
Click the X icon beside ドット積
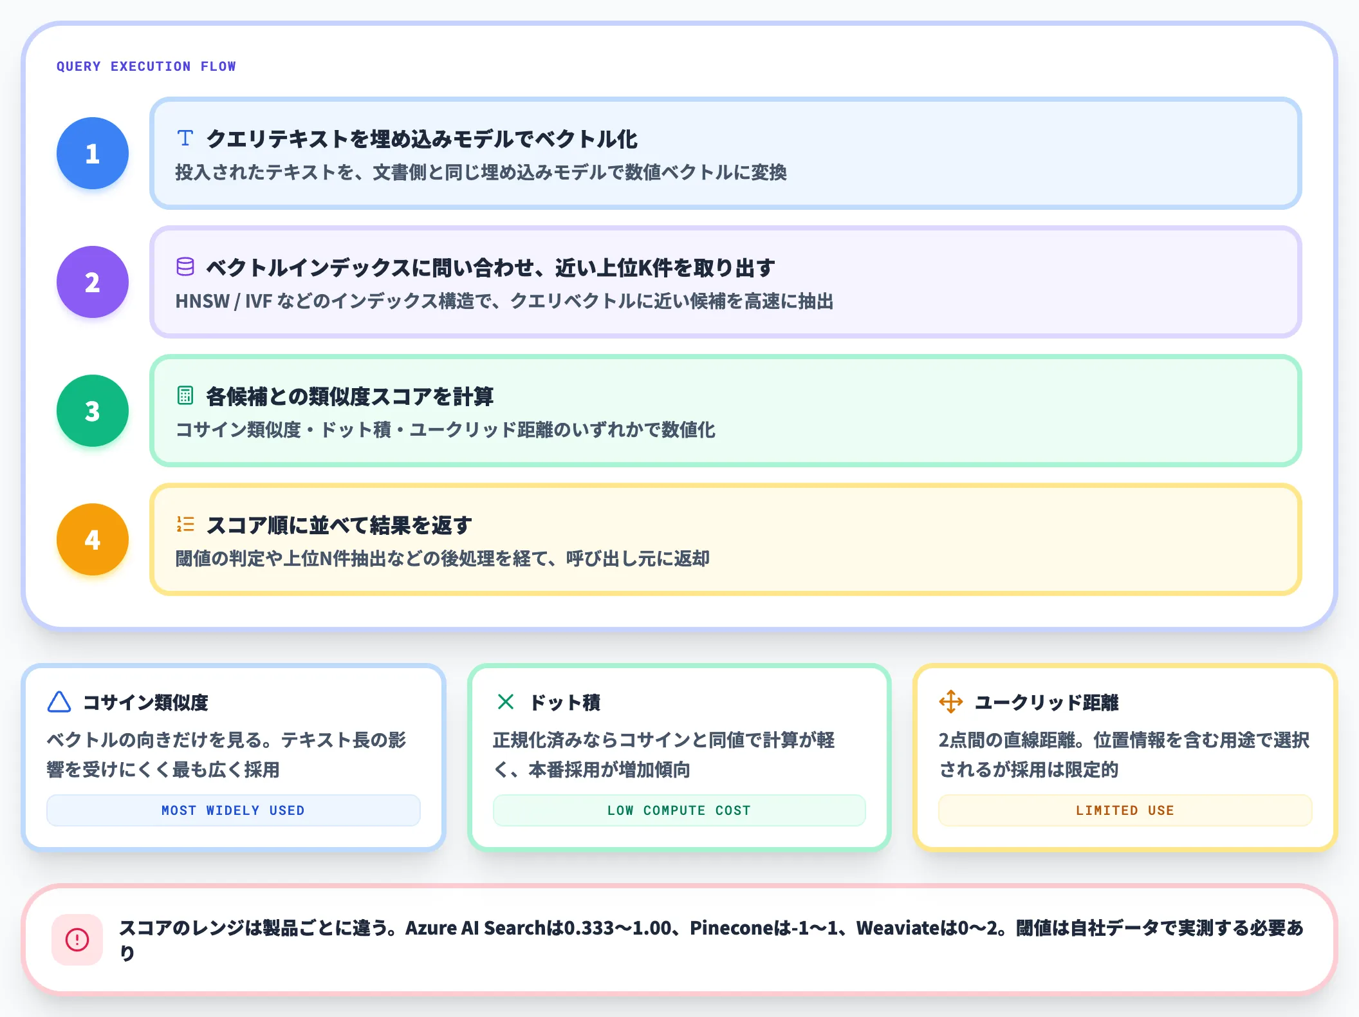(x=506, y=702)
